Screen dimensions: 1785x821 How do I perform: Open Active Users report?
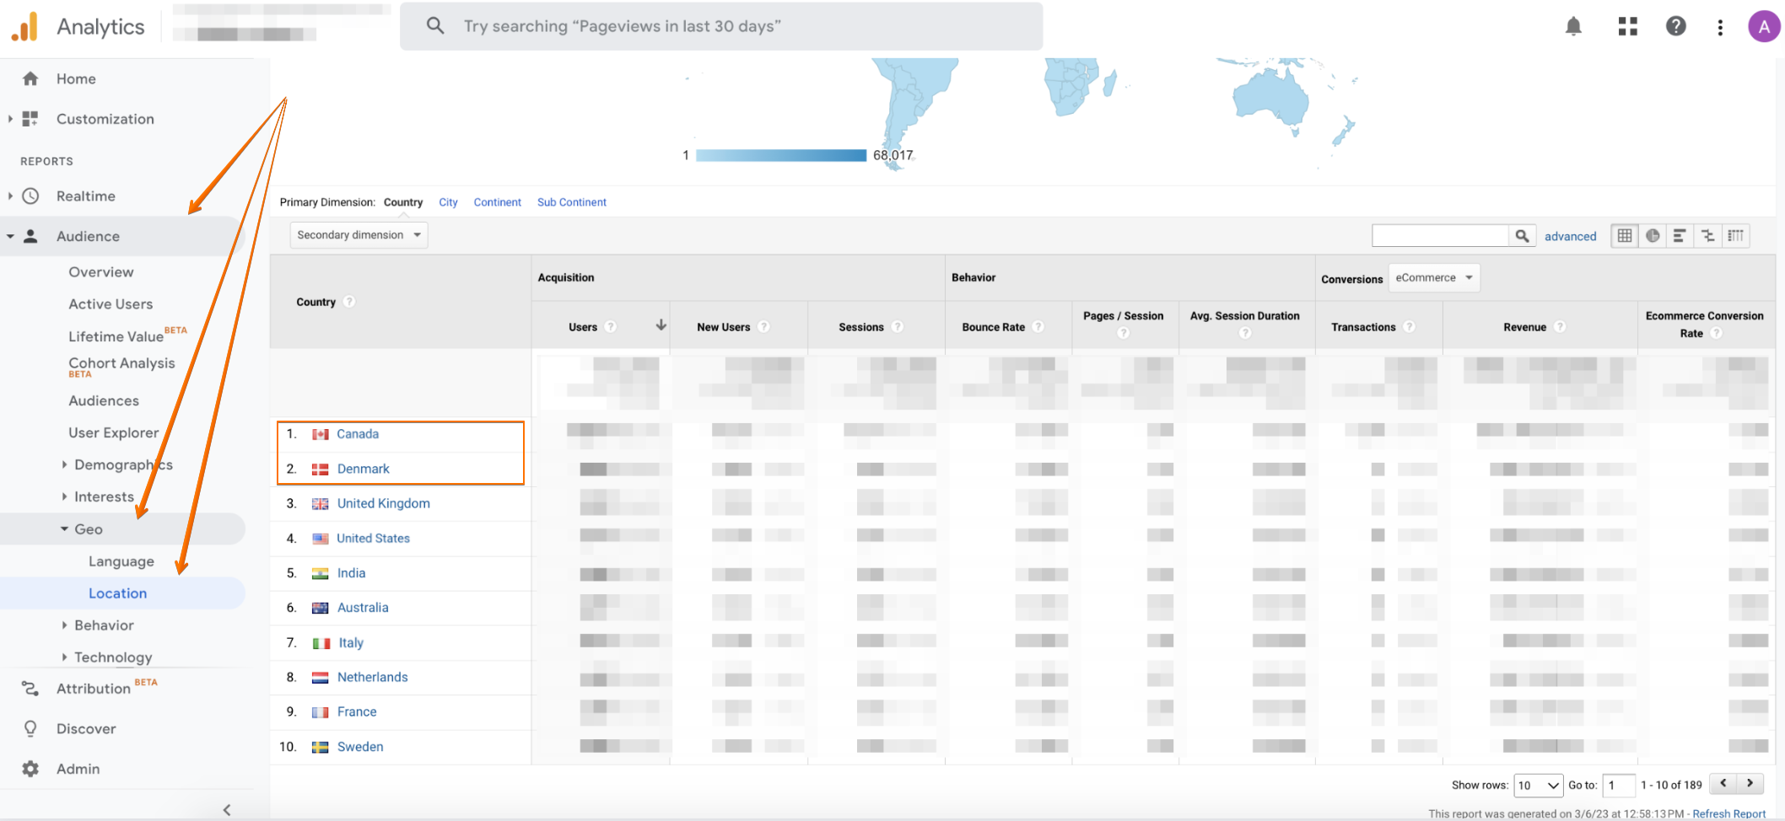tap(111, 304)
